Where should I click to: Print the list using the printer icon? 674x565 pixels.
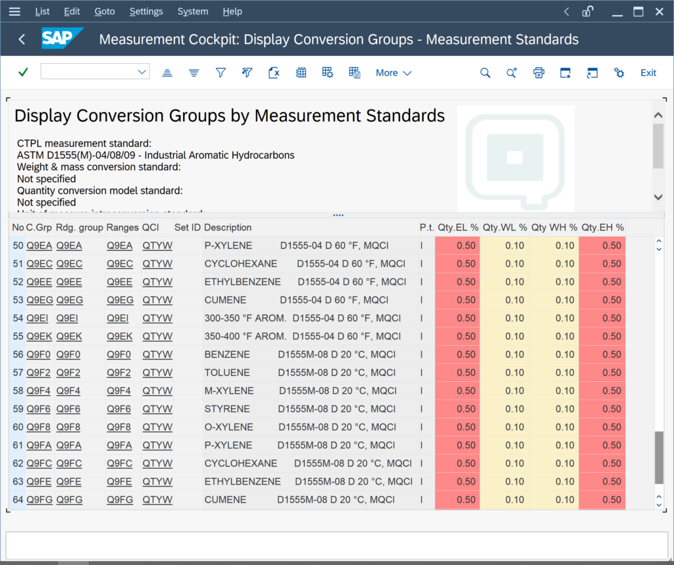(x=538, y=72)
